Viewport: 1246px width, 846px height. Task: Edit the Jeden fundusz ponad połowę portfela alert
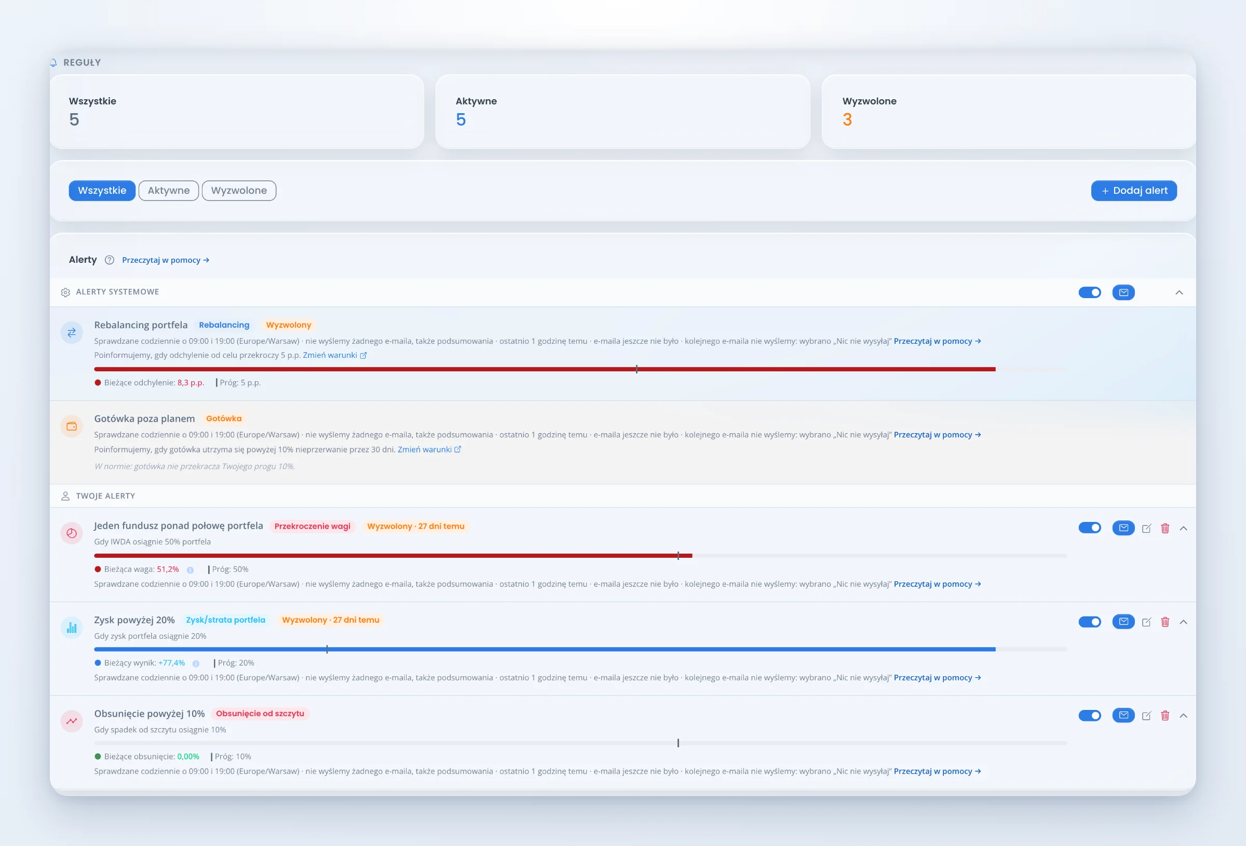click(x=1146, y=528)
